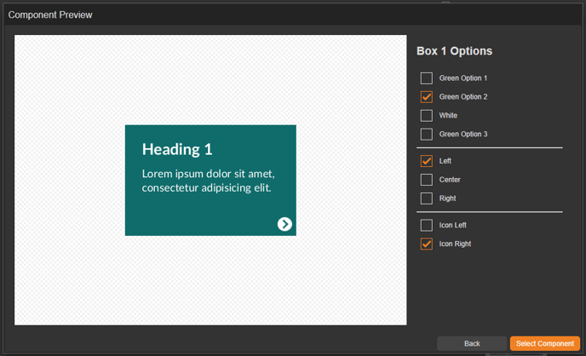Screen dimensions: 586x356
Task: Check the Right alignment checkbox
Action: pyautogui.click(x=427, y=198)
